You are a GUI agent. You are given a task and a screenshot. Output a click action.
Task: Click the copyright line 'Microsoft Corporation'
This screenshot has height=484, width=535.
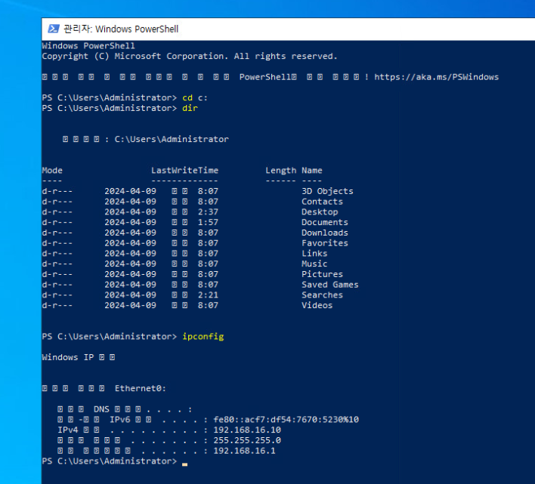coord(172,56)
